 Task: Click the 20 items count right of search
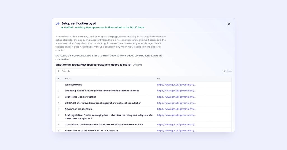click(x=227, y=71)
